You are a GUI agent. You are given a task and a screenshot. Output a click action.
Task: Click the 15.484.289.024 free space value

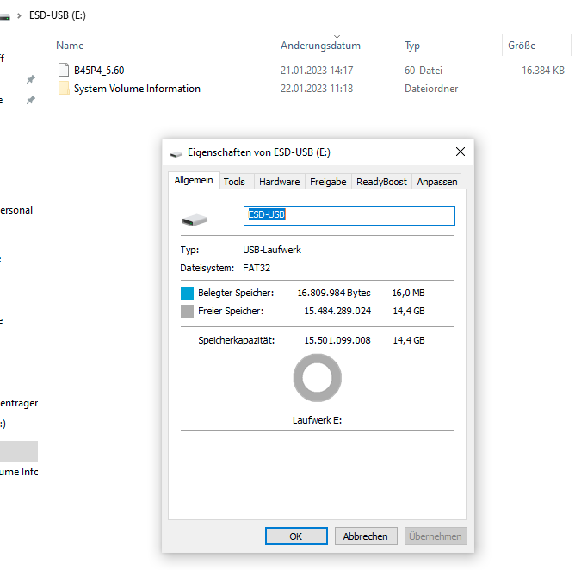click(337, 311)
